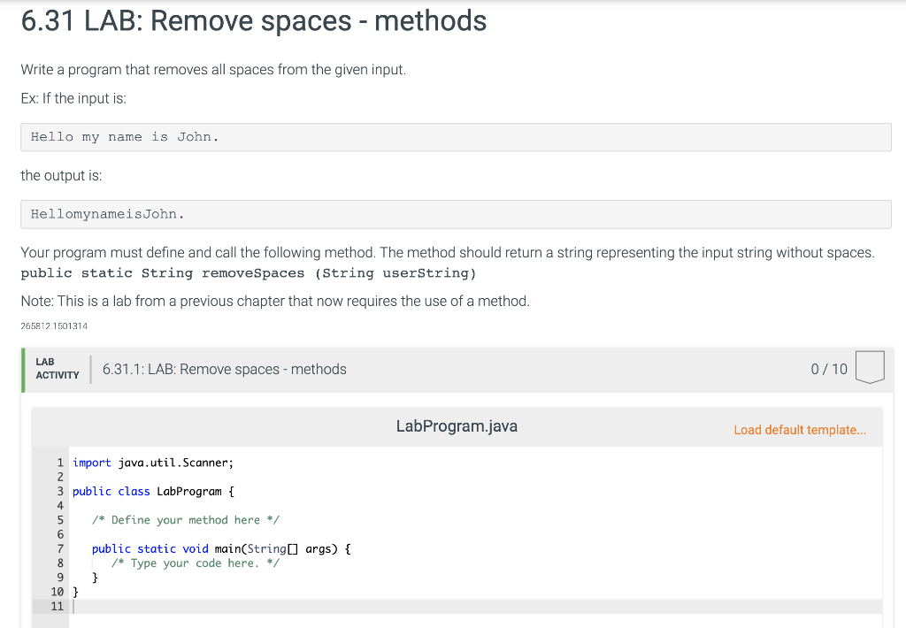Click the 0 / 10 score indicator
Image resolution: width=906 pixels, height=628 pixels.
pos(828,369)
